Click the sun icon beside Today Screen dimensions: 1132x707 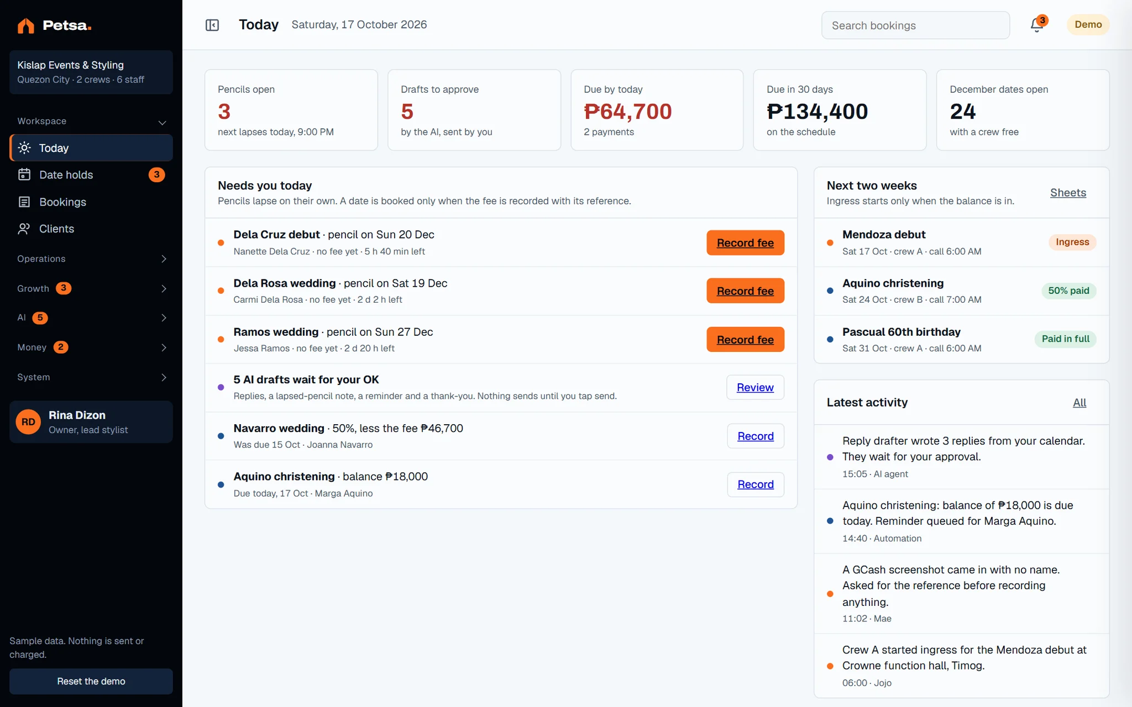coord(24,147)
